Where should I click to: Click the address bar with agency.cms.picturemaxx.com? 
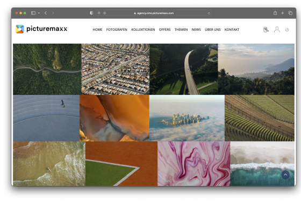click(154, 13)
